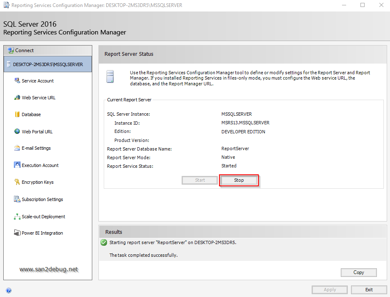390x297 pixels.
Task: Click the Power BI Integration icon
Action: point(17,233)
